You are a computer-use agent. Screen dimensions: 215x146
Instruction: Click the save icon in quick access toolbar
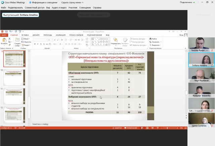7,31
